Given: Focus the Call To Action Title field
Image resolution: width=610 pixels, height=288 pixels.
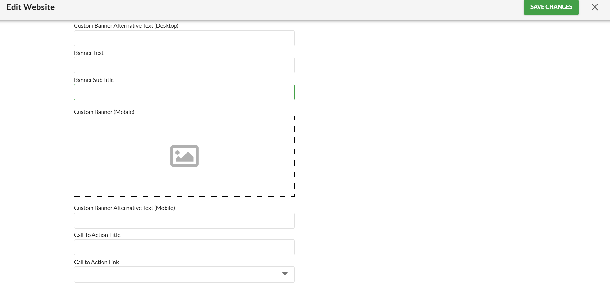Looking at the screenshot, I should (x=184, y=247).
